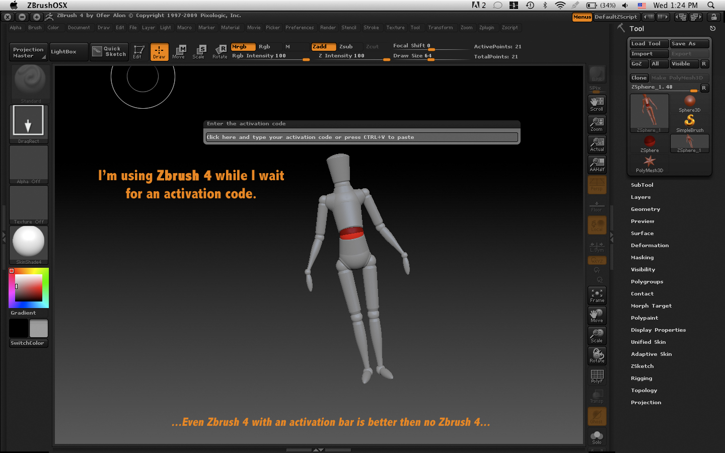Click the Zoom canvas icon
Image resolution: width=725 pixels, height=453 pixels.
click(597, 124)
